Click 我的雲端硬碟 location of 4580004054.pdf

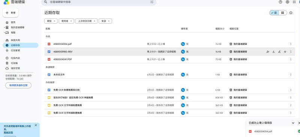pos(238,44)
